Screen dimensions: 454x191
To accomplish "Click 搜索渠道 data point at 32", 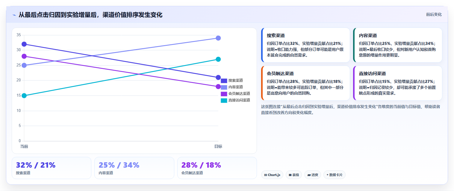I will click(x=24, y=44).
